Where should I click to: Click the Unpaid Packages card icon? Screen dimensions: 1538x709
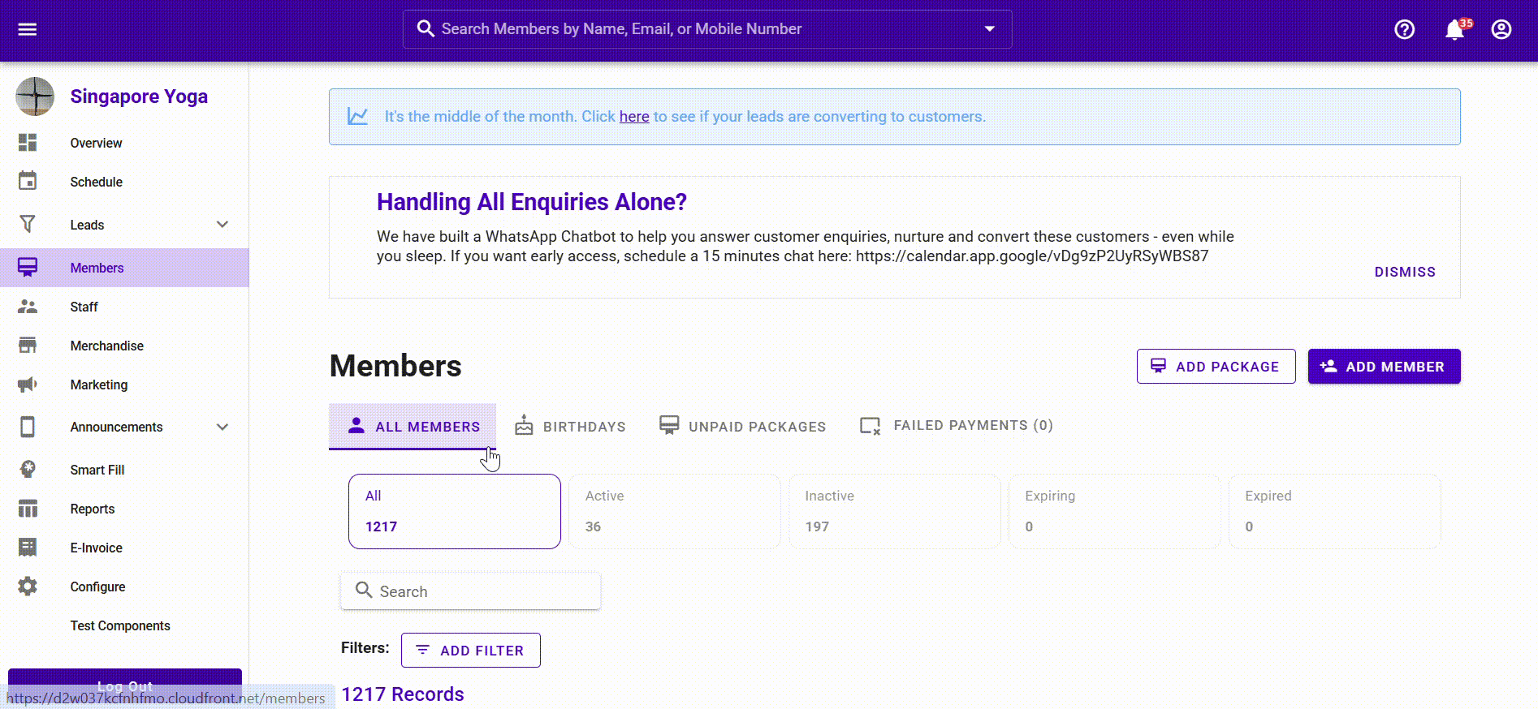[669, 425]
